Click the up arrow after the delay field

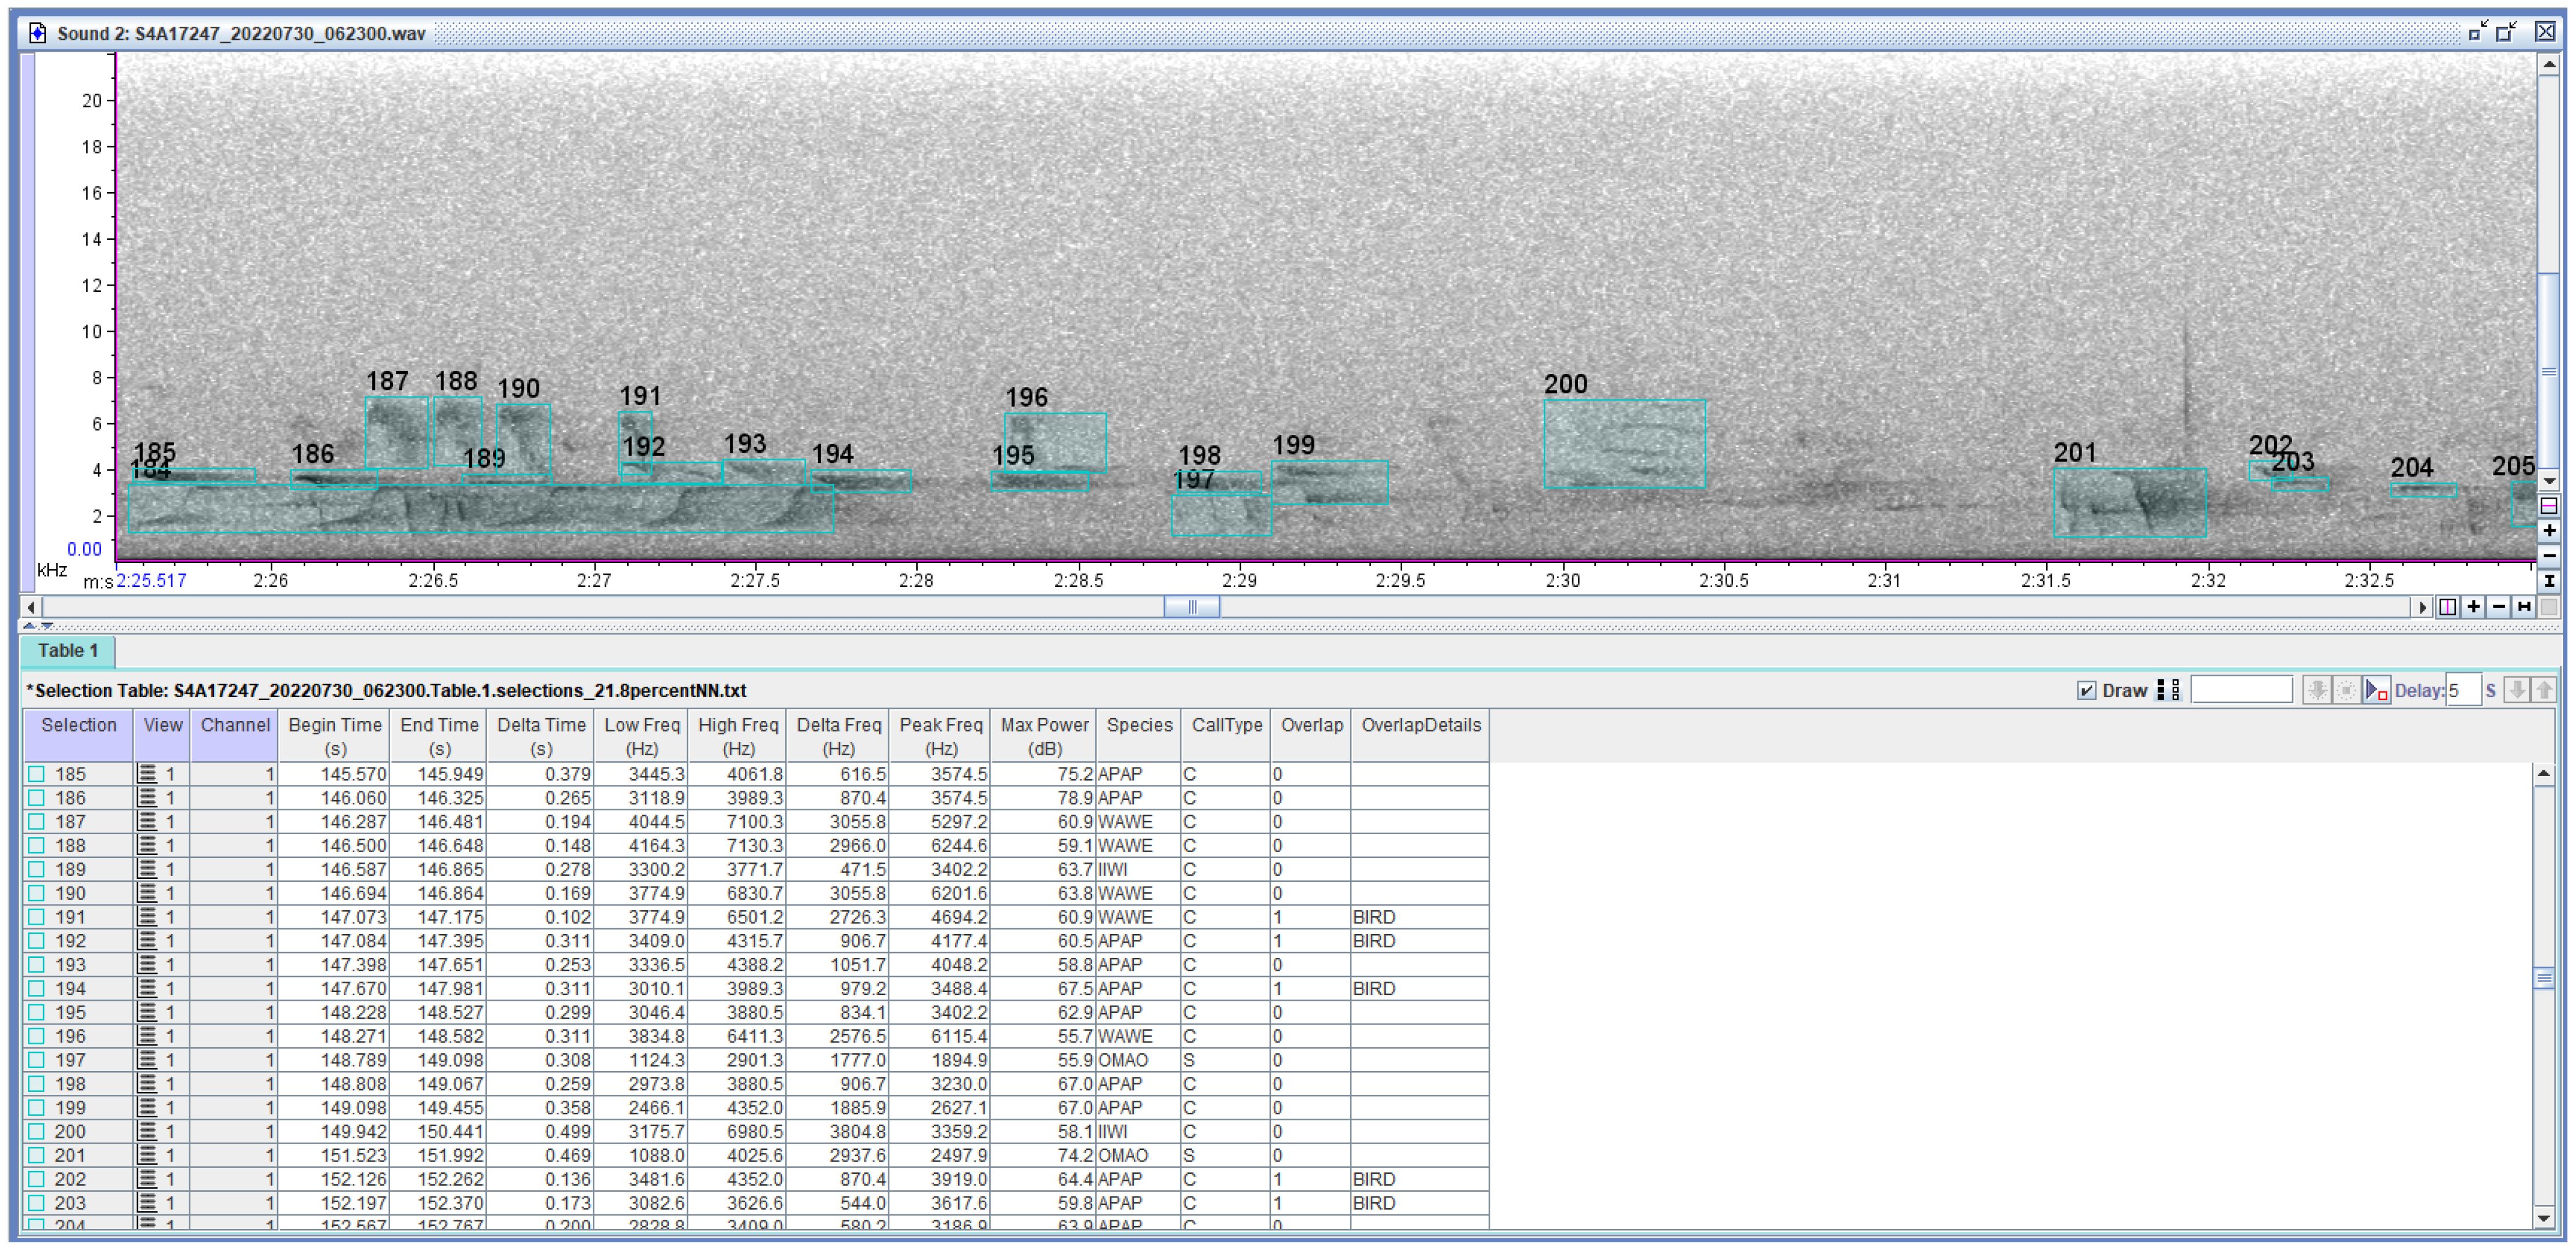coord(2544,690)
